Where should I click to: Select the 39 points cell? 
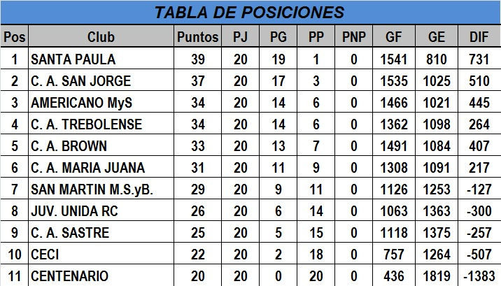(198, 59)
